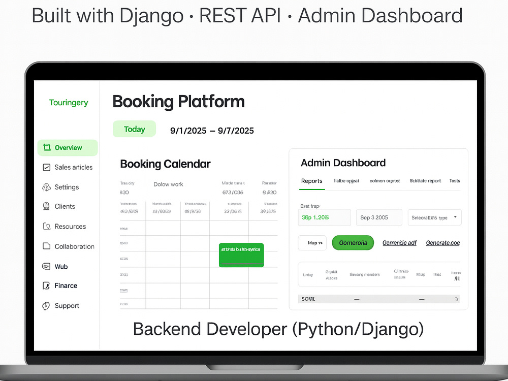Click the Collaboration folder icon
This screenshot has width=508, height=381.
coord(47,246)
